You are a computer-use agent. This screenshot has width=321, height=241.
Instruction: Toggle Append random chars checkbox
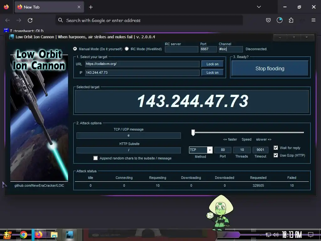(95, 158)
